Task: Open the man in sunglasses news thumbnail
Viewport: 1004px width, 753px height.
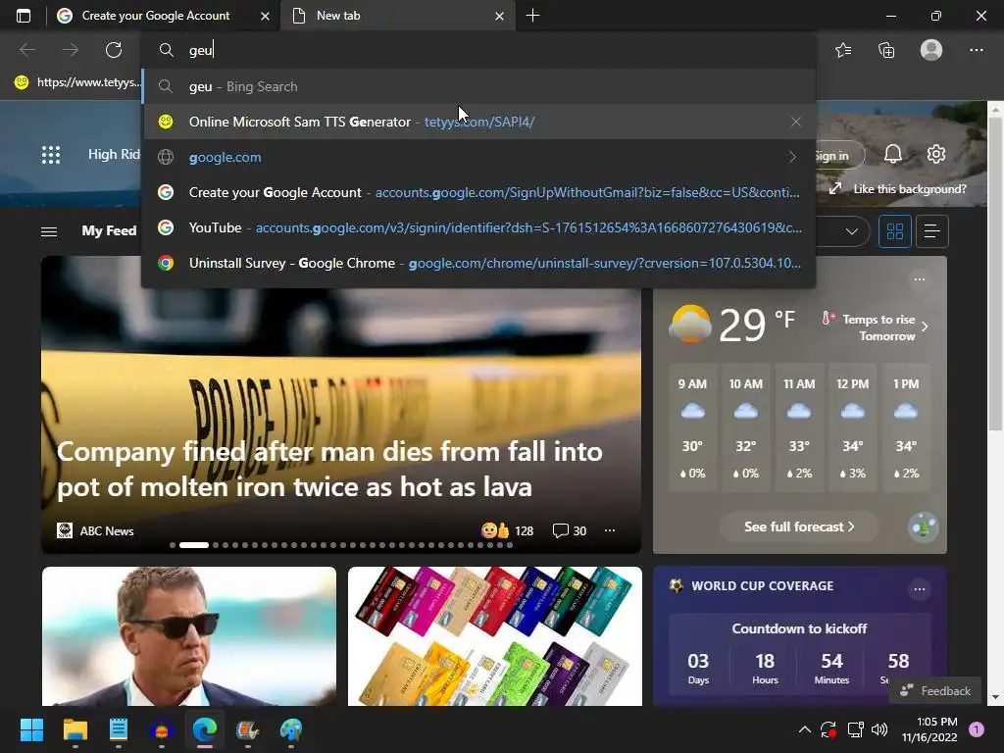Action: click(189, 636)
